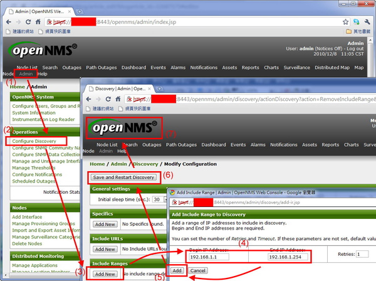Click Add New under Include URLs
The height and width of the screenshot is (281, 376).
[105, 249]
